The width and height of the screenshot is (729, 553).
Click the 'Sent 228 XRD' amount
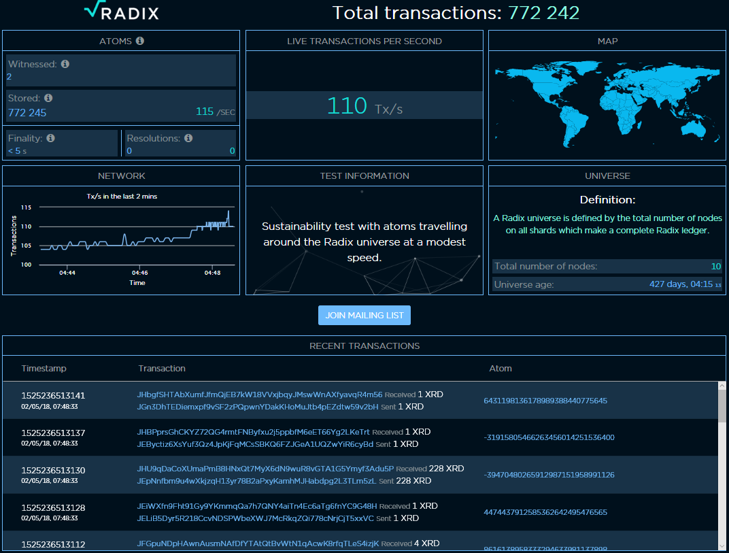(x=405, y=481)
